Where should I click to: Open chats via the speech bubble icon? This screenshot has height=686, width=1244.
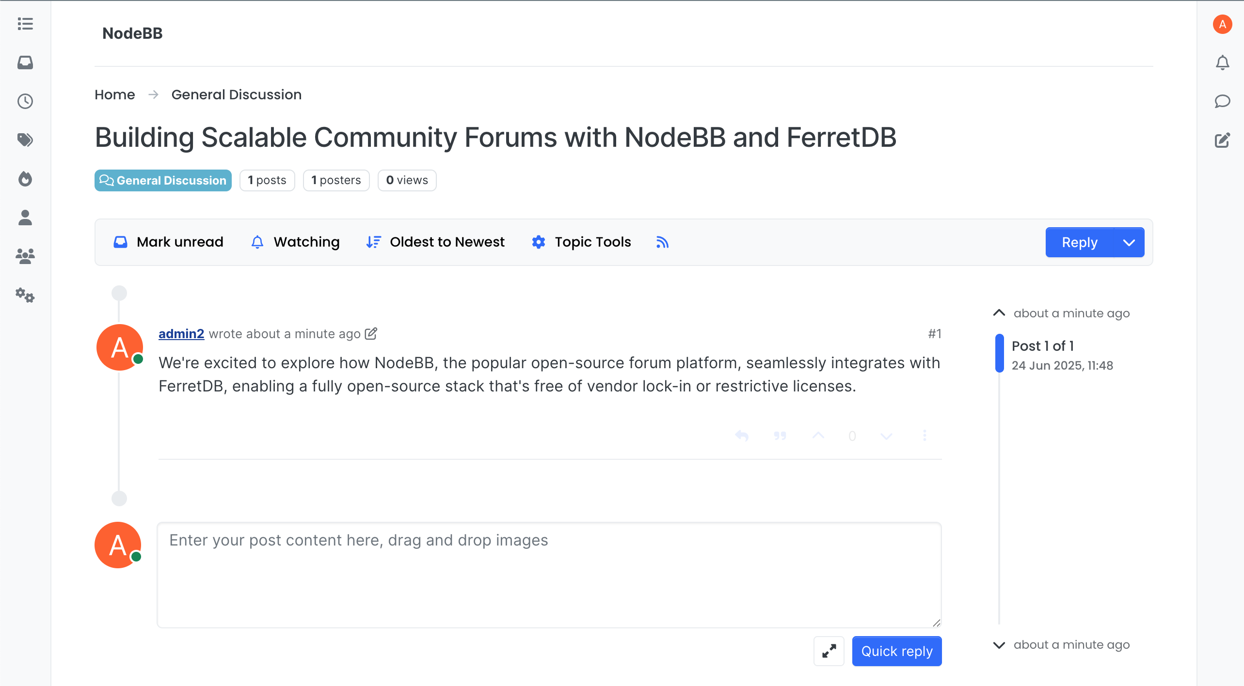click(1222, 101)
